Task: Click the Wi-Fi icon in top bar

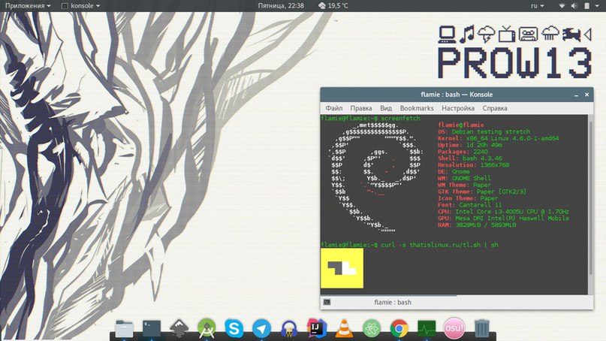Action: (562, 6)
